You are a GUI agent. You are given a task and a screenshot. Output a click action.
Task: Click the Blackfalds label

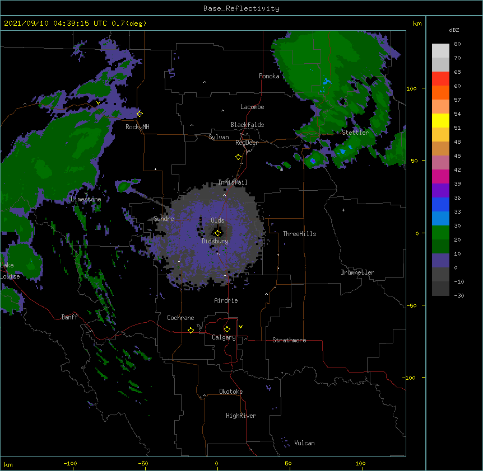tap(247, 125)
